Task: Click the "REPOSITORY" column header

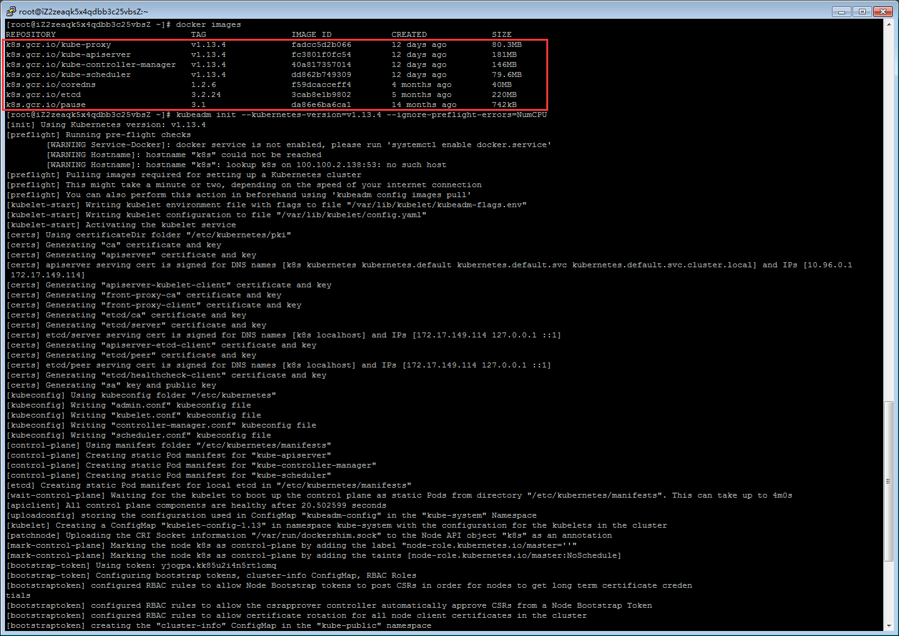Action: tap(31, 34)
